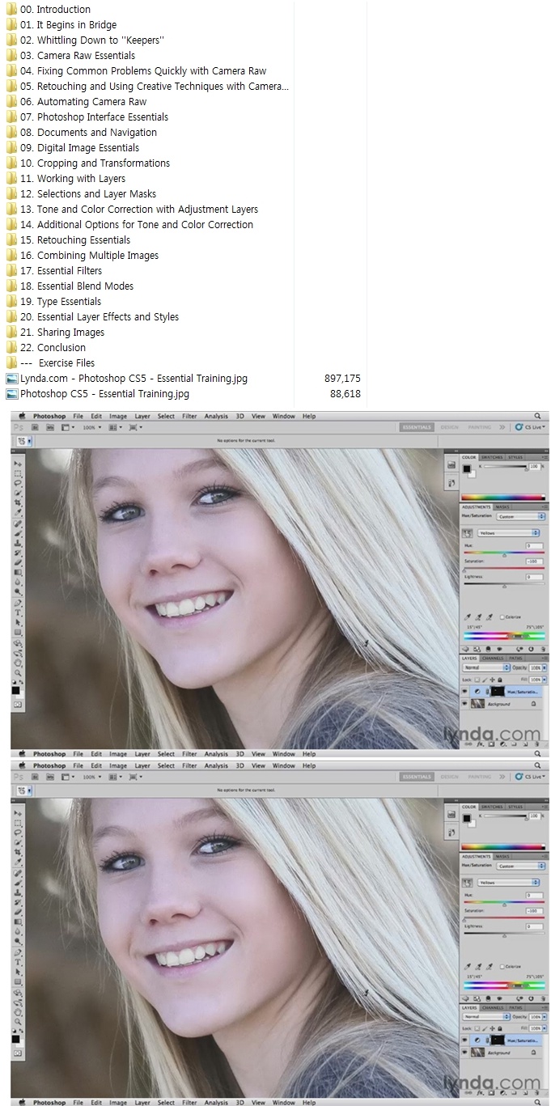Click Essentials workspace button in lower screenshot
Viewport: 551px width, 1106px height.
tap(417, 775)
